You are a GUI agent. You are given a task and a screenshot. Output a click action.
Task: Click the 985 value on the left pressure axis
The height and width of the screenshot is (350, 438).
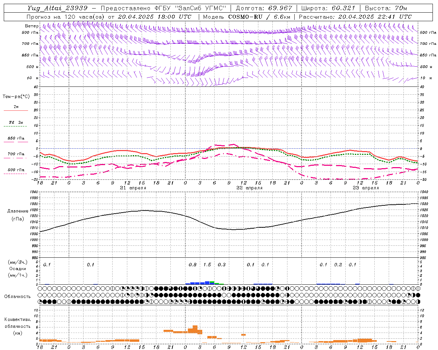coord(35,258)
